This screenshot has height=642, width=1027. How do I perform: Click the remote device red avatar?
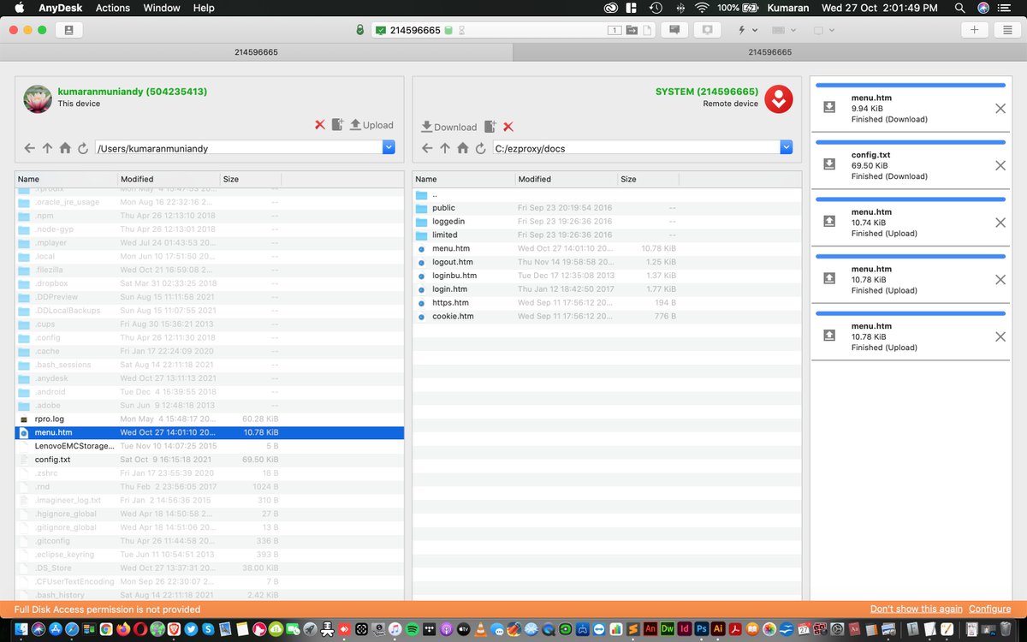tap(779, 99)
